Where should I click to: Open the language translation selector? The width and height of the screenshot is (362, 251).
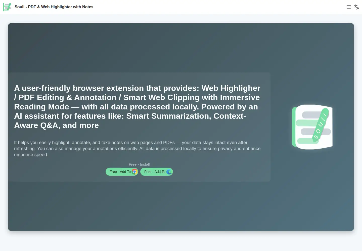click(x=357, y=7)
